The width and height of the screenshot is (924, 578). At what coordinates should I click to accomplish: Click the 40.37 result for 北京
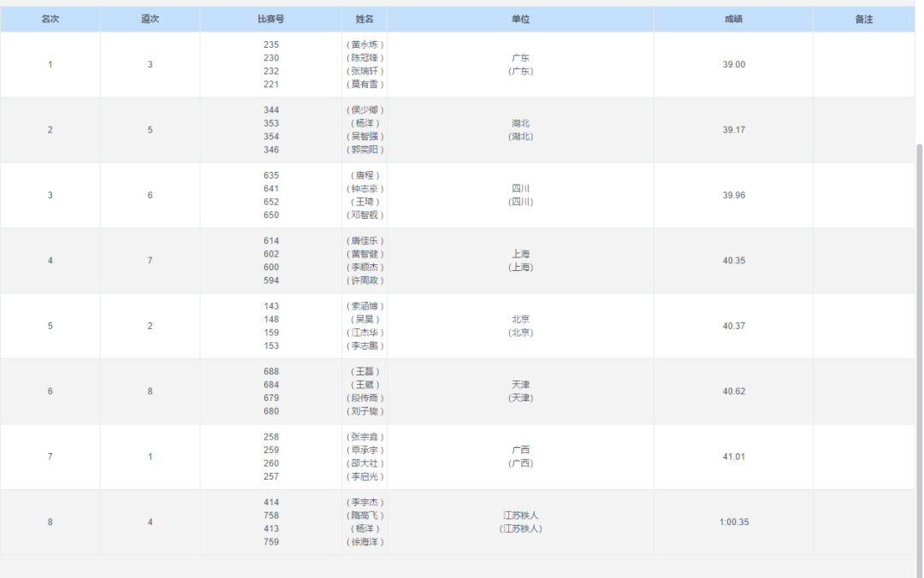coord(733,326)
